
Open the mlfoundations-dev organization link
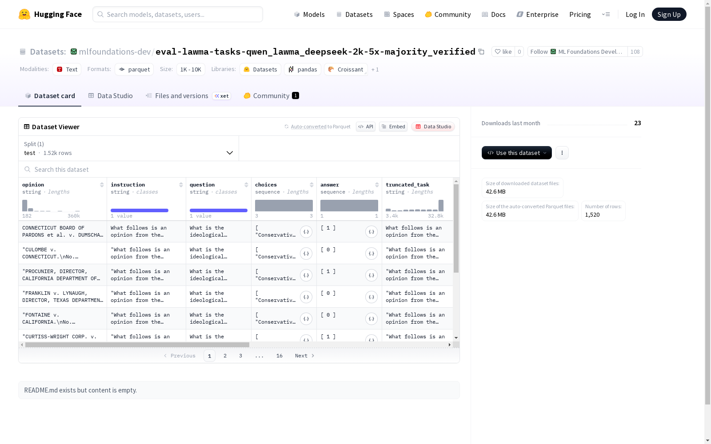click(115, 52)
